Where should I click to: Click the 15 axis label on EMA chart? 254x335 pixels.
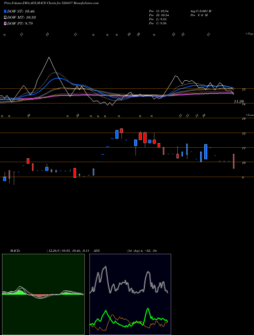coord(243,89)
